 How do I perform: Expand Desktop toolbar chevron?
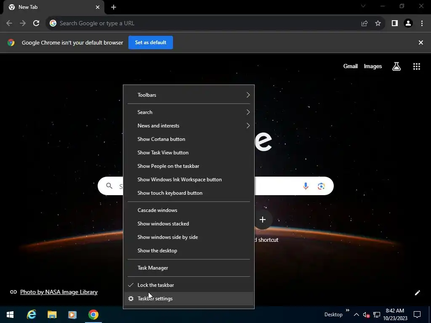click(347, 310)
